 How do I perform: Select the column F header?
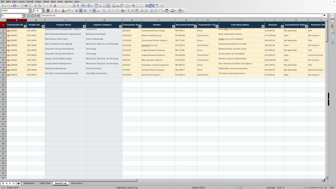tap(158, 20)
